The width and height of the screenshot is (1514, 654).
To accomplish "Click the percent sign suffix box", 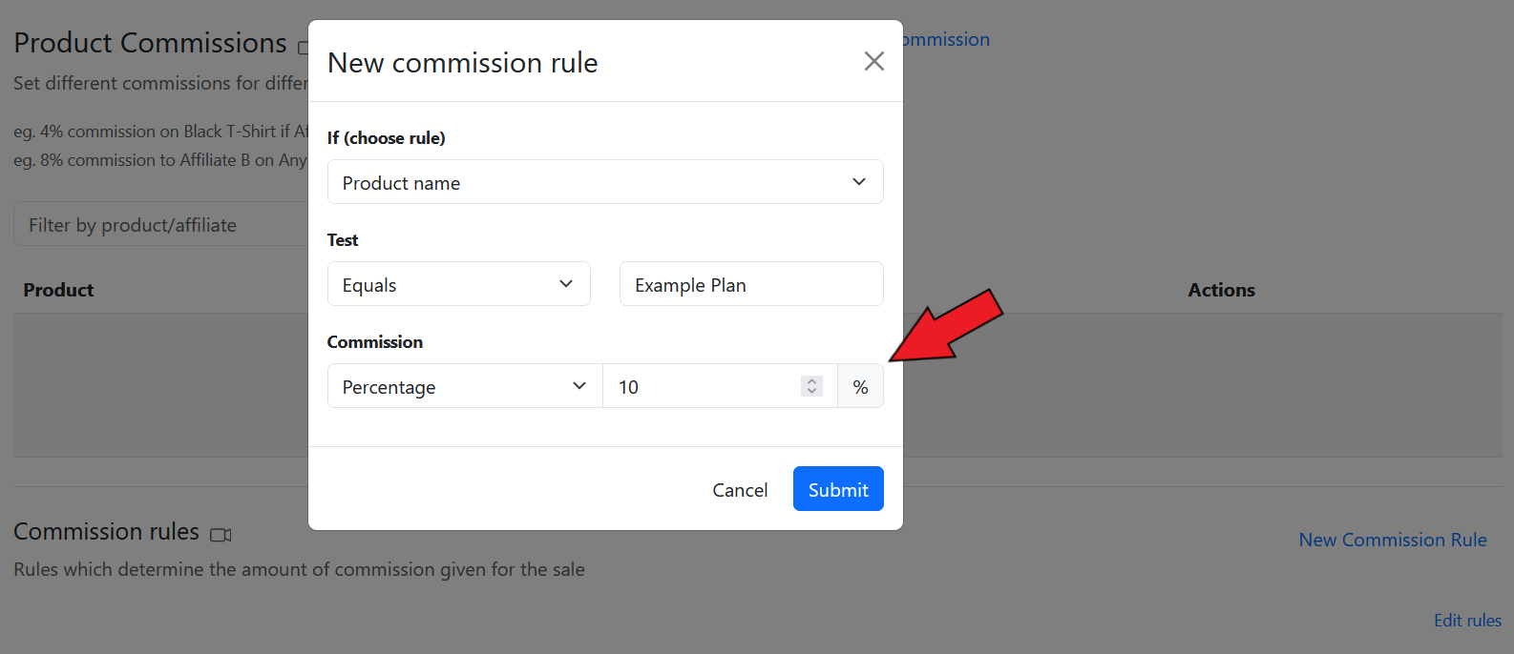I will pos(860,386).
